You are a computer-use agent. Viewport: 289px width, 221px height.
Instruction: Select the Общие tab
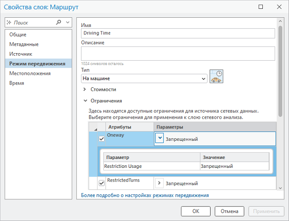click(18, 35)
